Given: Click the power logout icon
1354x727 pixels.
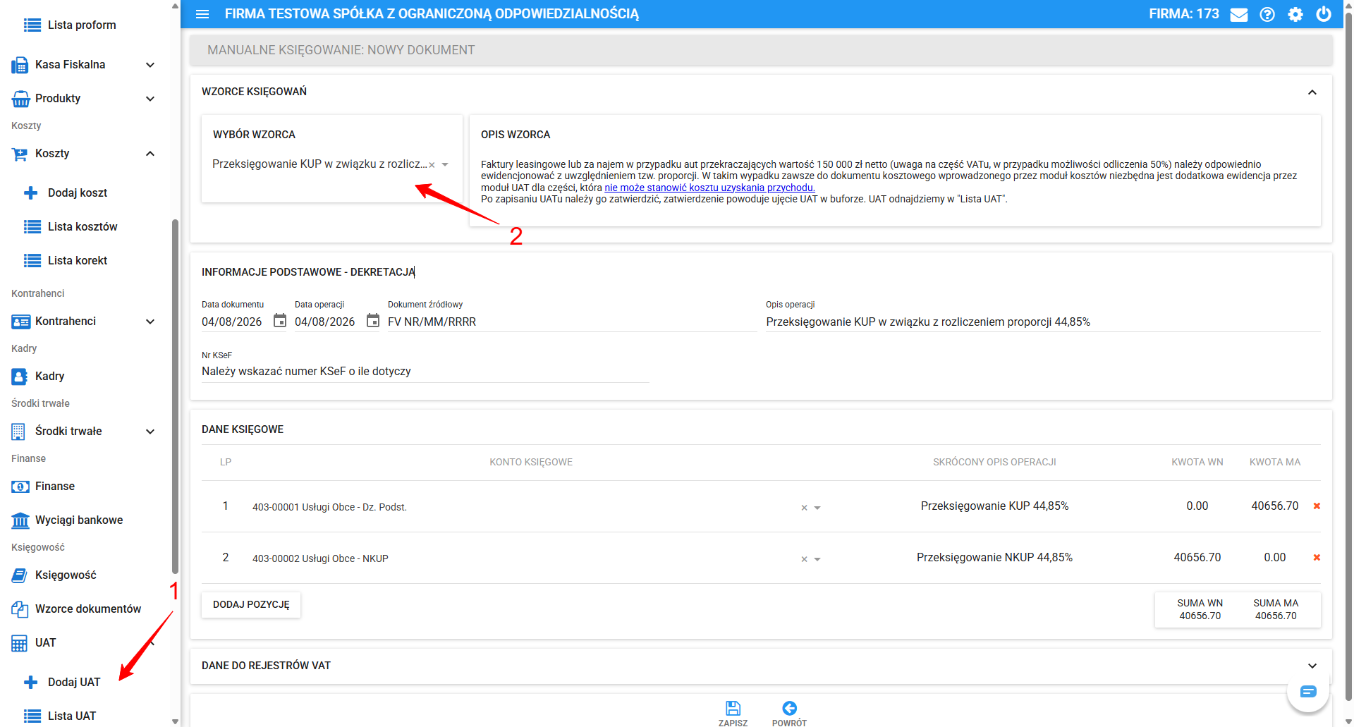Looking at the screenshot, I should tap(1324, 14).
